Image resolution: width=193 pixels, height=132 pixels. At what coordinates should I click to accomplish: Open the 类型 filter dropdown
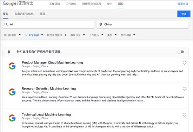coord(112,35)
